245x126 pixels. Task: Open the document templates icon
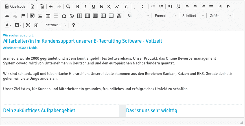click(32, 6)
